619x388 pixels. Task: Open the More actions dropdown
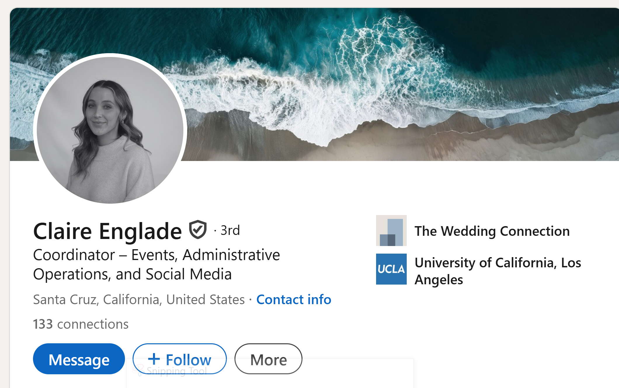coord(268,359)
